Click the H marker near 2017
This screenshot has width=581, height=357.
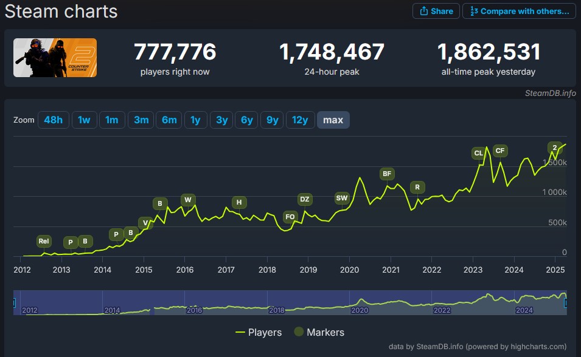pos(239,202)
